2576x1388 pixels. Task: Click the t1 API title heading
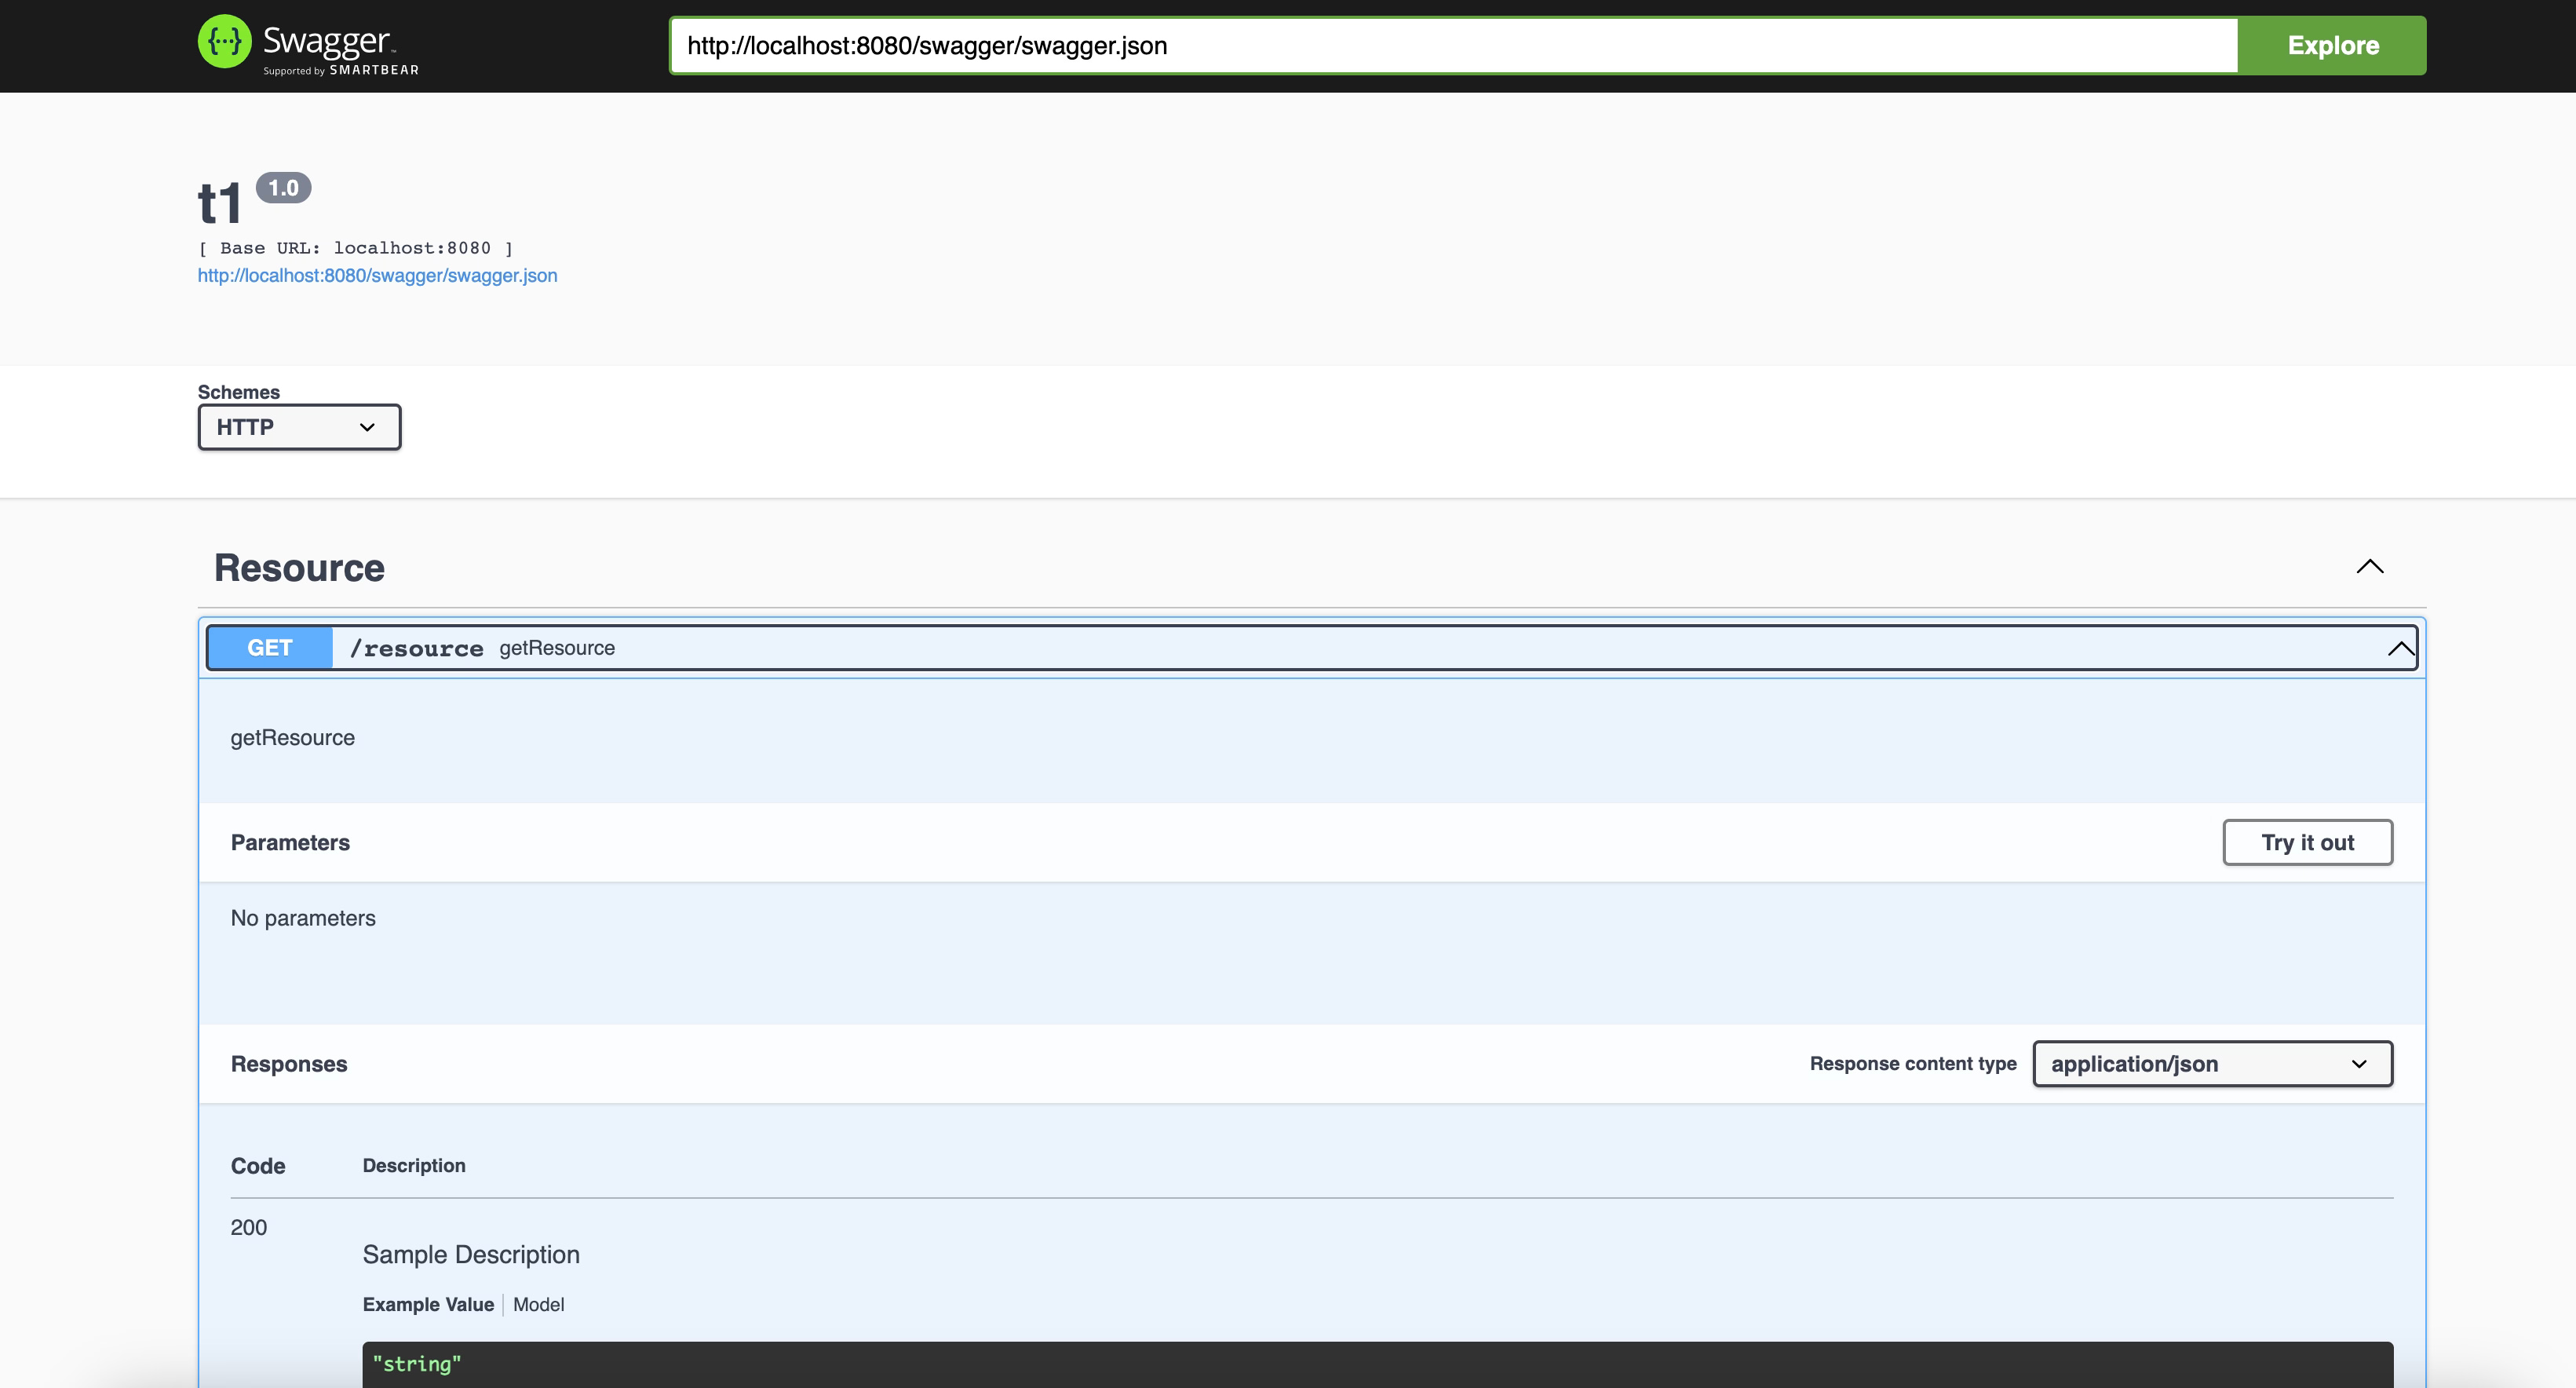[x=220, y=202]
